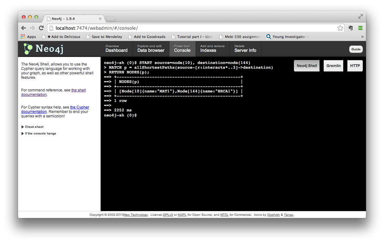This screenshot has height=243, width=384.
Task: Go to the Server info tab
Action: (x=245, y=49)
